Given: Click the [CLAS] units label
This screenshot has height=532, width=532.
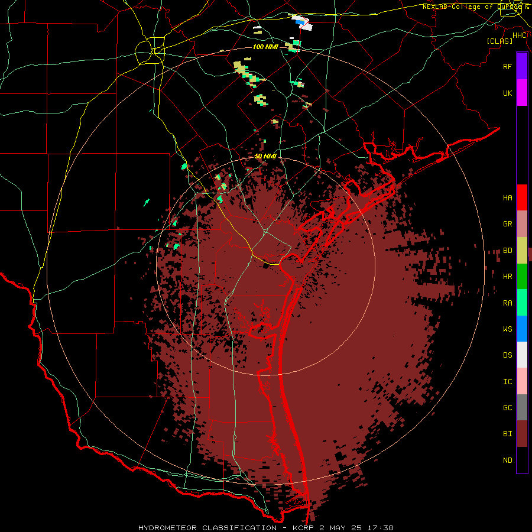Looking at the screenshot, I should [x=499, y=41].
